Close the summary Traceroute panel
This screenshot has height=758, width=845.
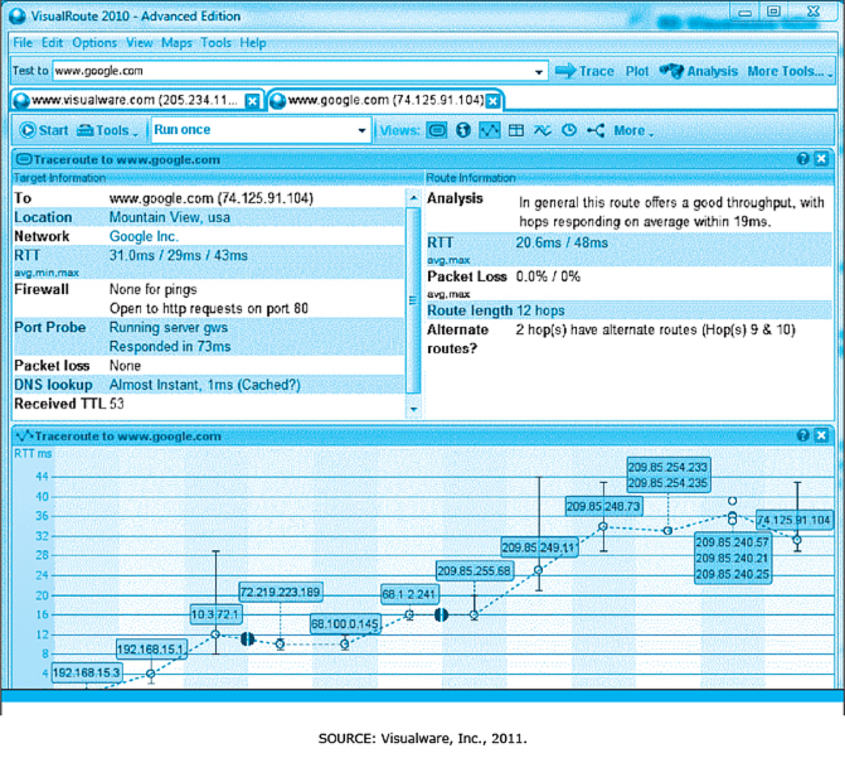[820, 159]
